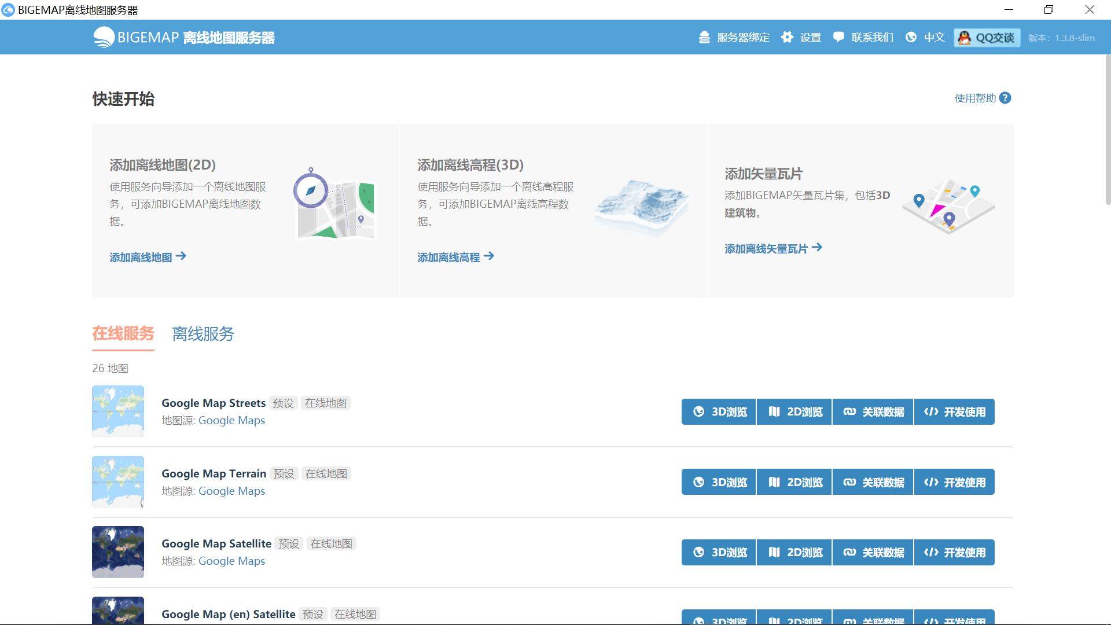Open 3D浏览 for Google Map Satellite

719,552
